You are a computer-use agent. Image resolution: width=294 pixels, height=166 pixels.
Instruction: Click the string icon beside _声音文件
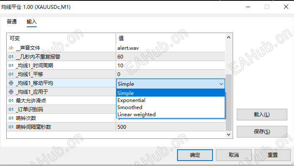11,48
